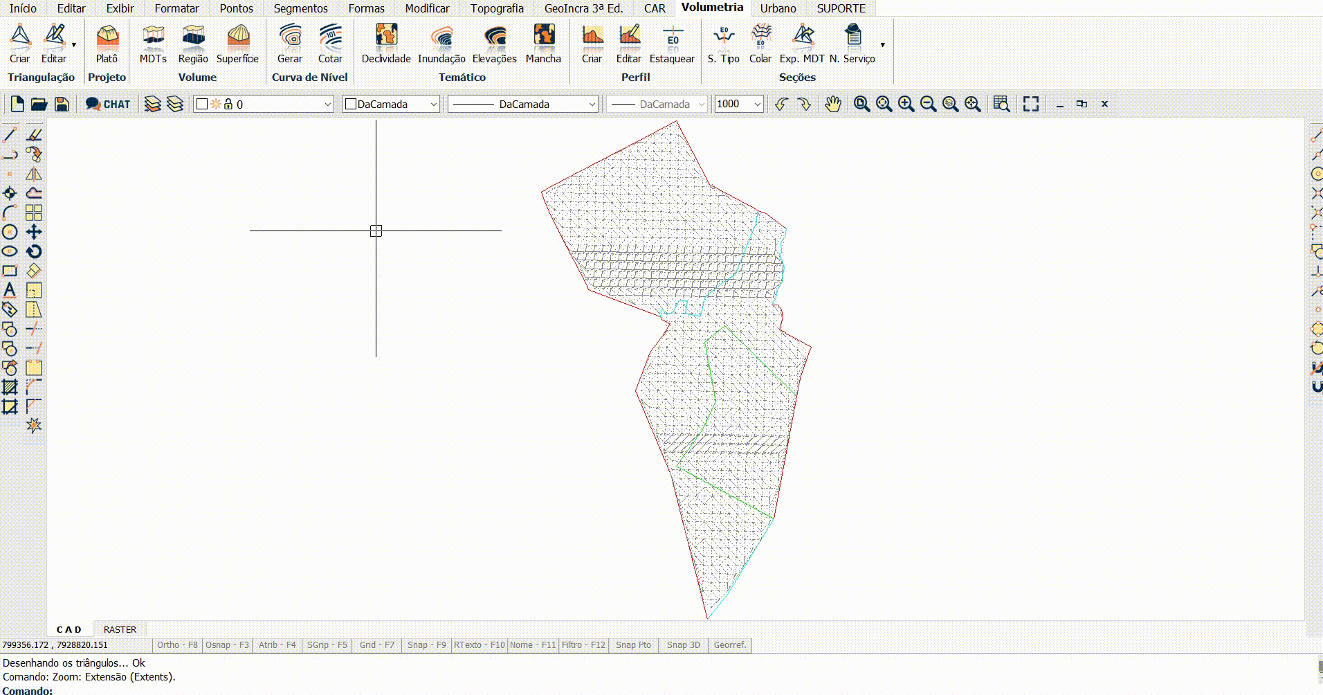Enable Grid - F7 display
1323x695 pixels.
(x=376, y=645)
